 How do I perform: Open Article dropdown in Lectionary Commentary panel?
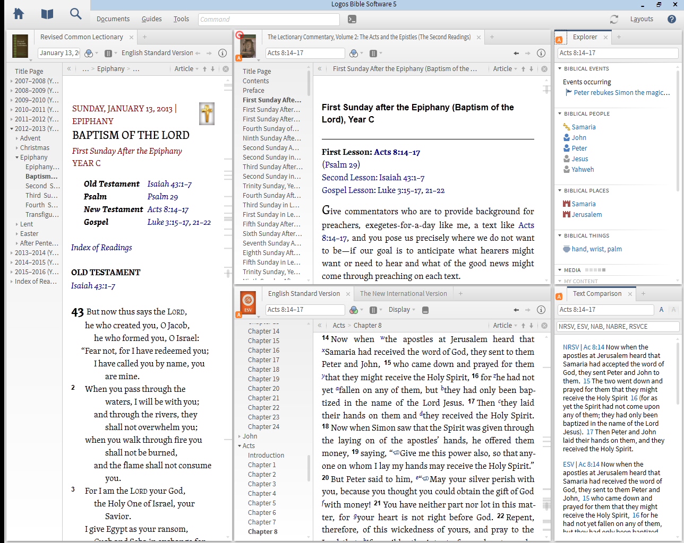[x=505, y=69]
